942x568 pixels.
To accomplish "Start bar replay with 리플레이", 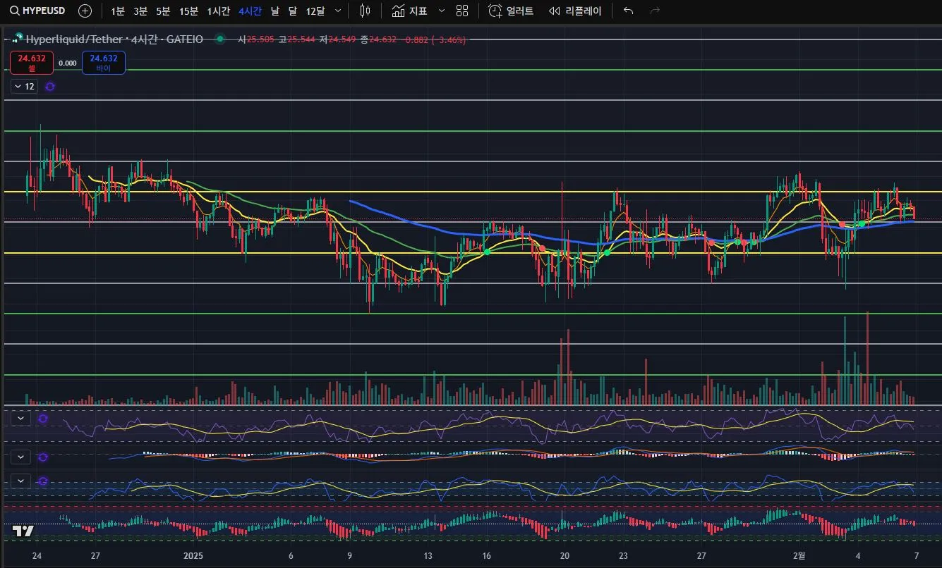I will coord(575,11).
